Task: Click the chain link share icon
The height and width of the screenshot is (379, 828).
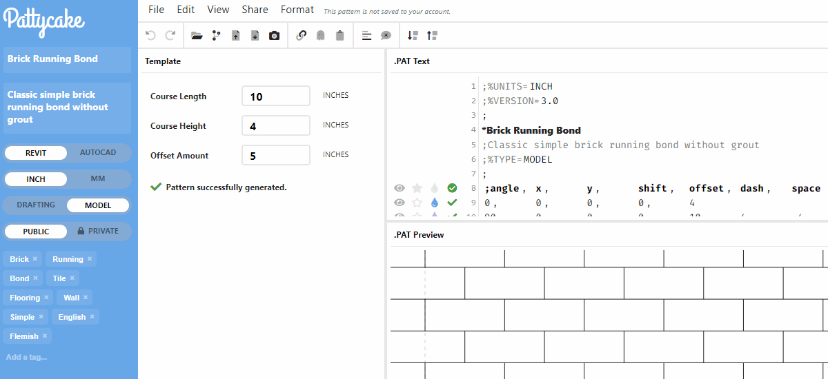Action: tap(301, 36)
